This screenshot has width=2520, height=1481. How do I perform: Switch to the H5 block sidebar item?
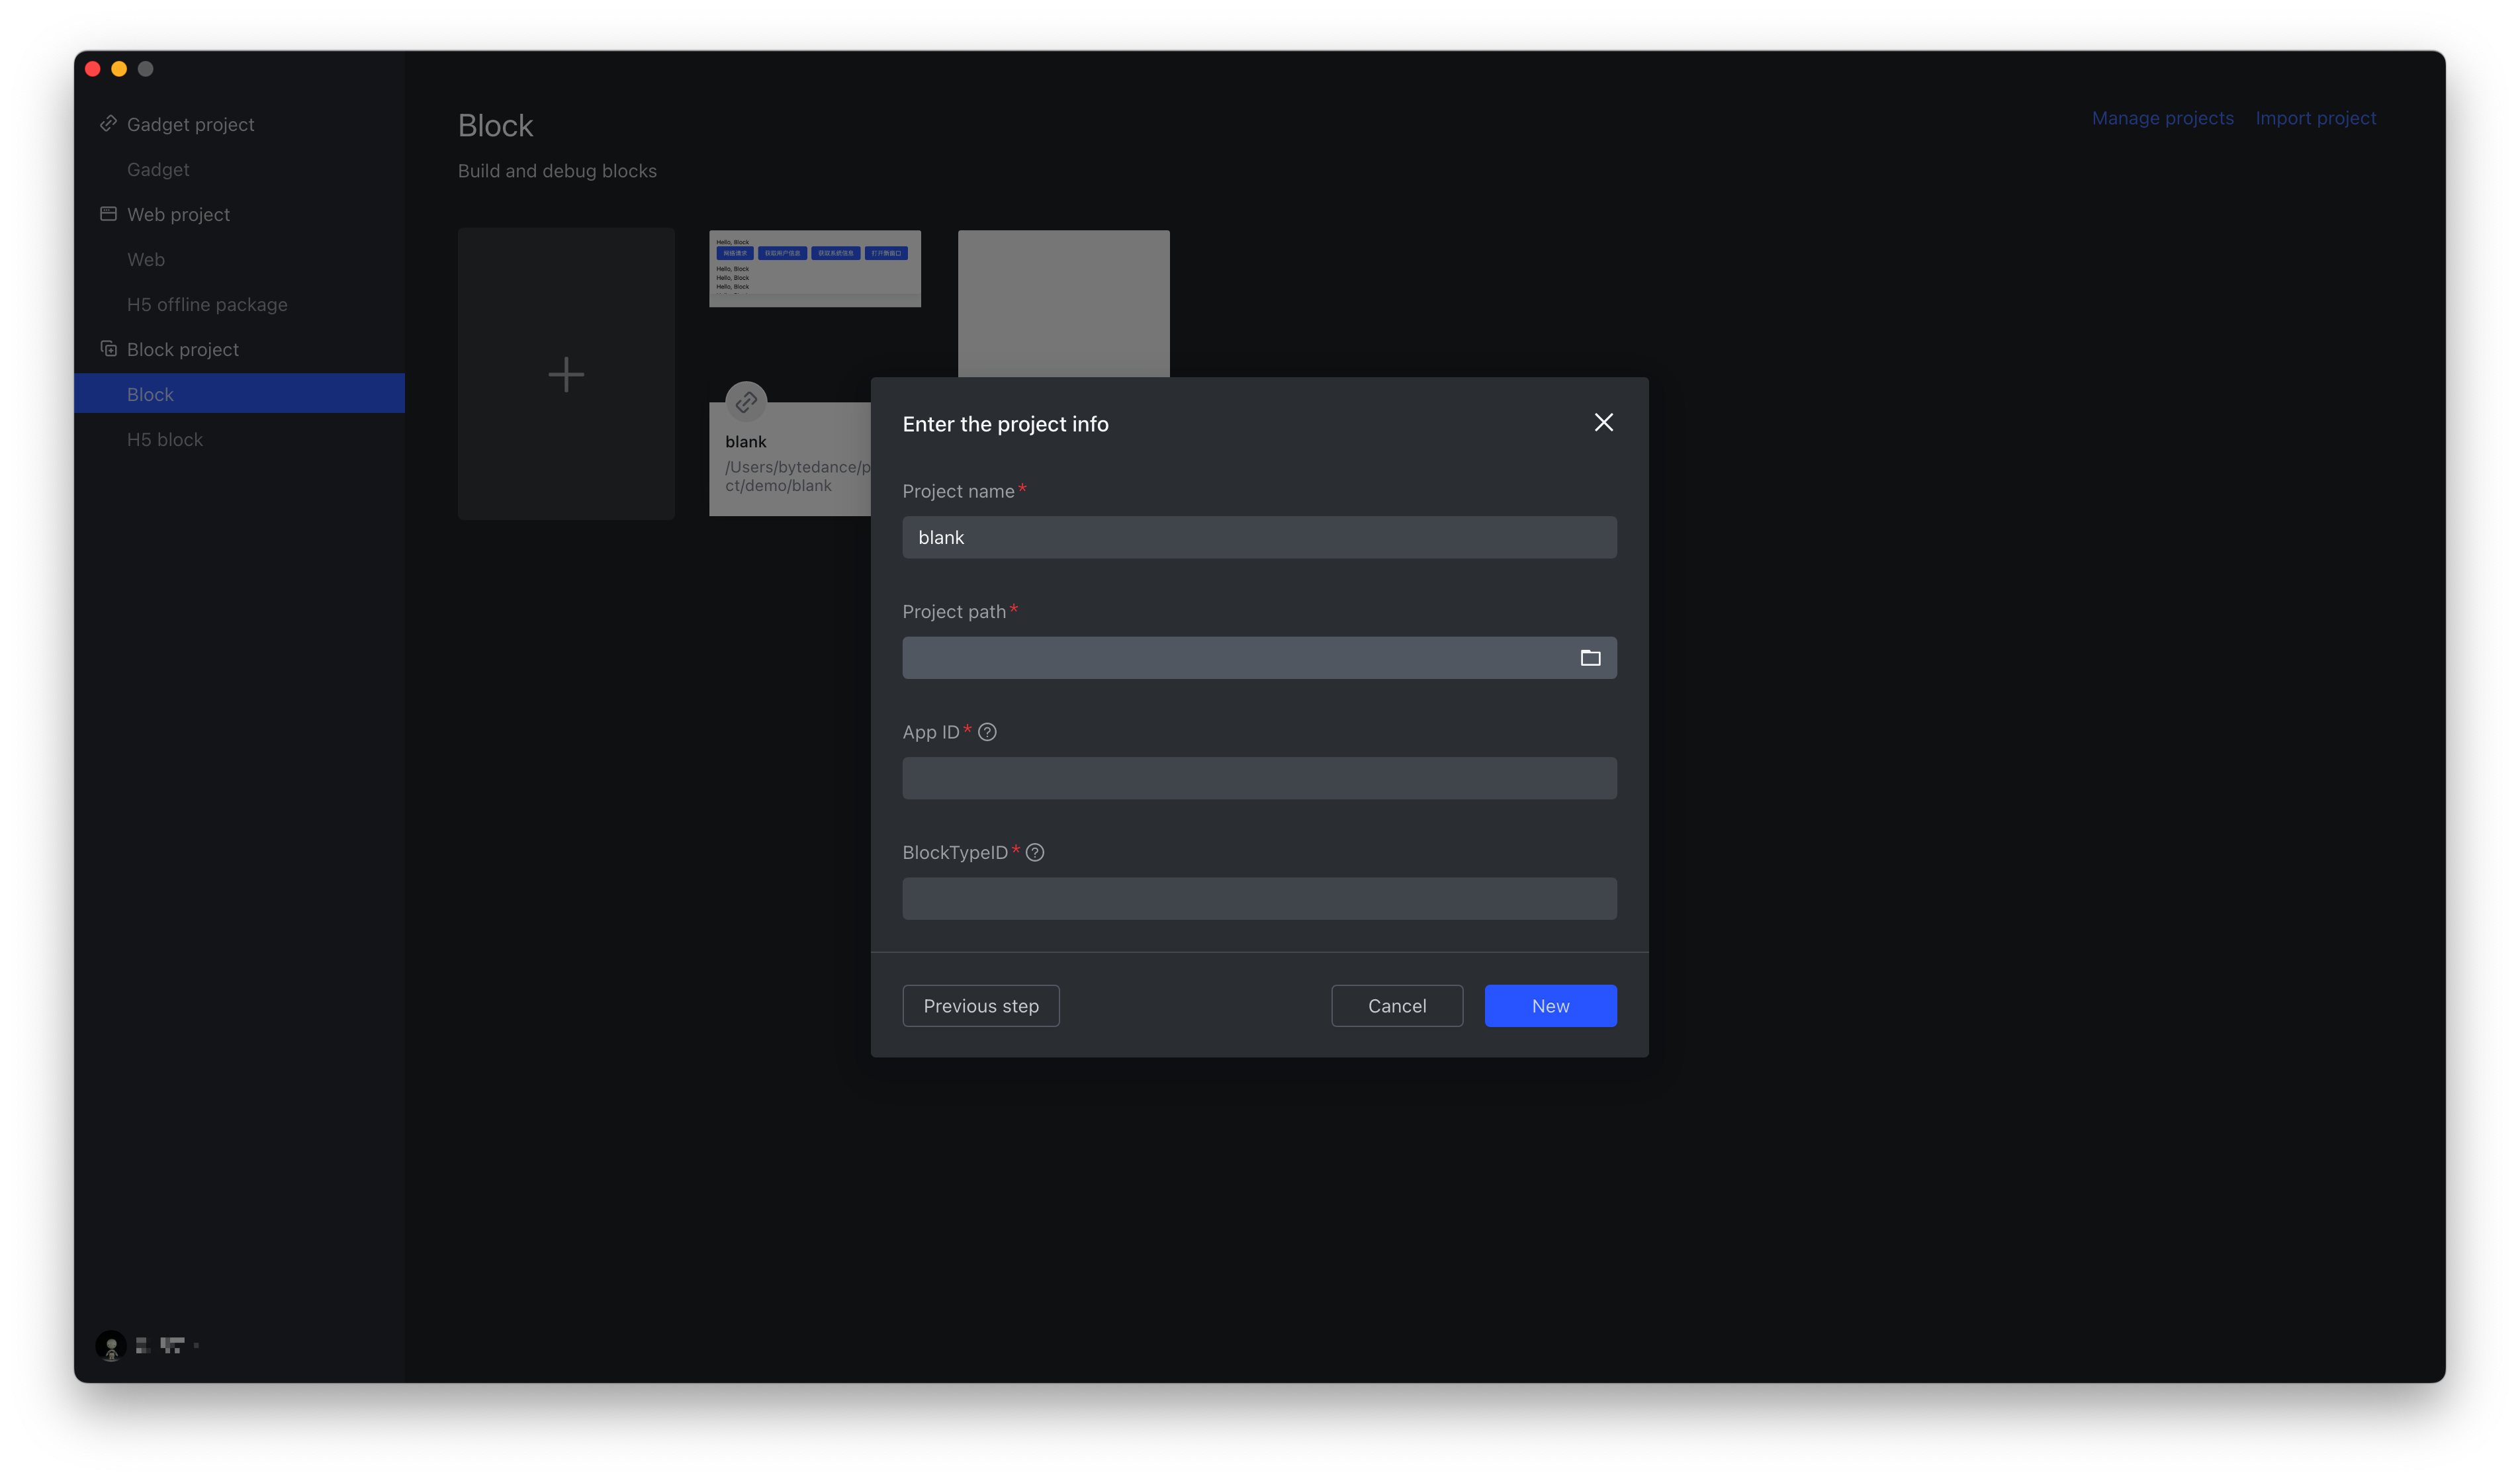tap(165, 440)
